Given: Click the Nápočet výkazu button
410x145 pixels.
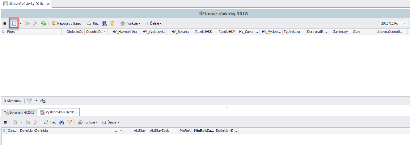Looking at the screenshot, I should click(66, 23).
